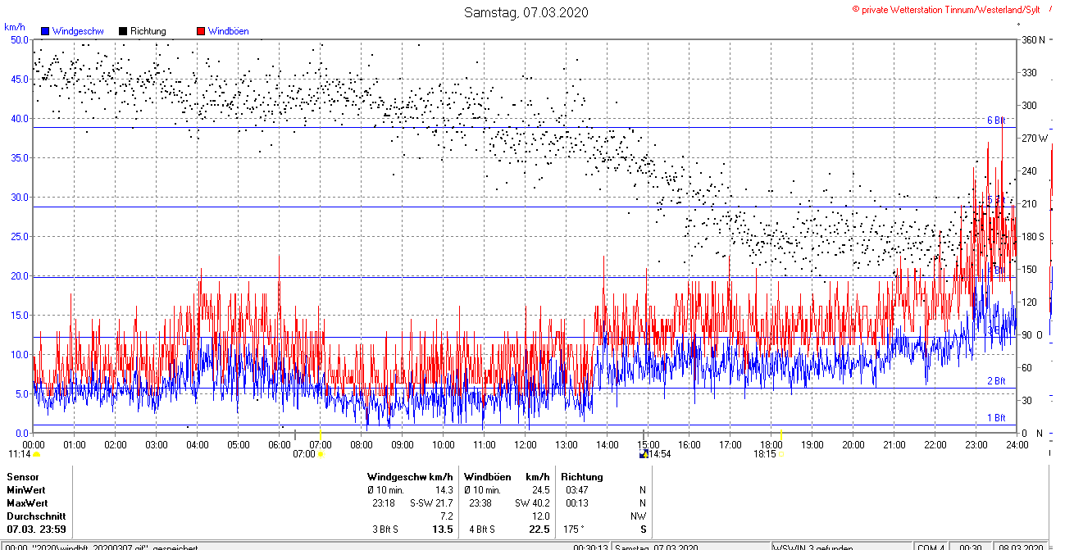Click the 1 Bft threshold label
This screenshot has width=1074, height=550.
(x=995, y=418)
